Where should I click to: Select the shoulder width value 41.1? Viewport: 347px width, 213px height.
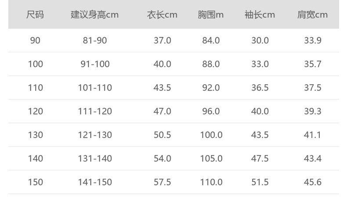pos(312,135)
